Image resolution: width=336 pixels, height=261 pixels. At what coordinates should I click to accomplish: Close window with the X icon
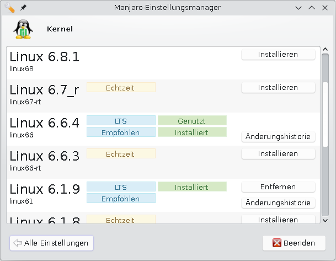point(326,8)
